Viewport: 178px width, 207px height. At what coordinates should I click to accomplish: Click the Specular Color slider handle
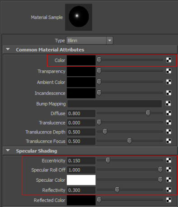160,180
